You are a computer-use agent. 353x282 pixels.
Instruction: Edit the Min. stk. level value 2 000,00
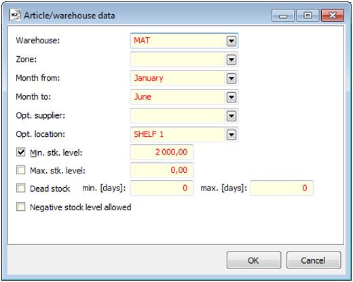[x=162, y=153]
